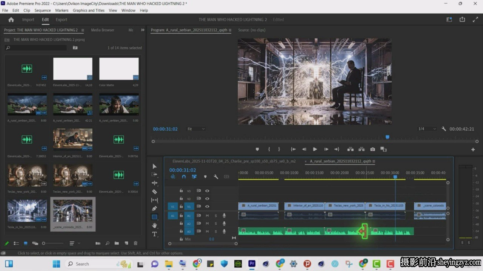Choose the Rectangle tool
The image size is (483, 271).
(154, 217)
